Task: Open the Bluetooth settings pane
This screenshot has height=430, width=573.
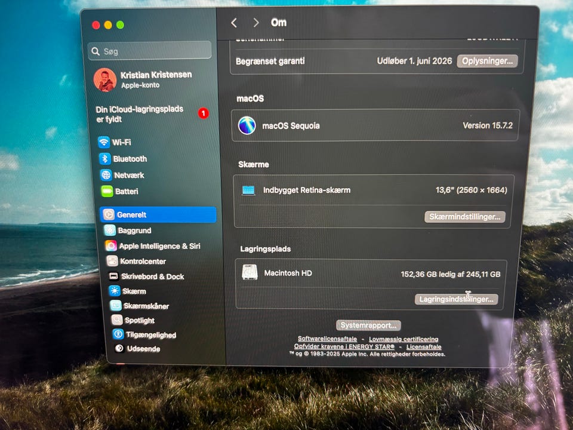Action: coord(157,159)
